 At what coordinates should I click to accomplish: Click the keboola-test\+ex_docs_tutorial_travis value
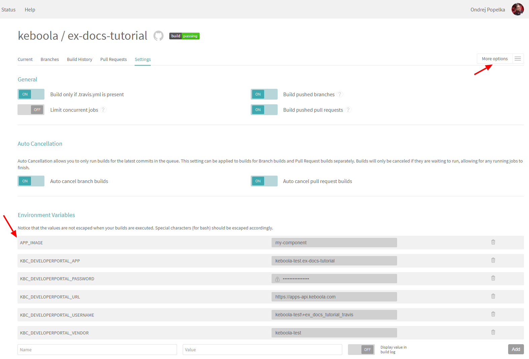click(x=334, y=315)
